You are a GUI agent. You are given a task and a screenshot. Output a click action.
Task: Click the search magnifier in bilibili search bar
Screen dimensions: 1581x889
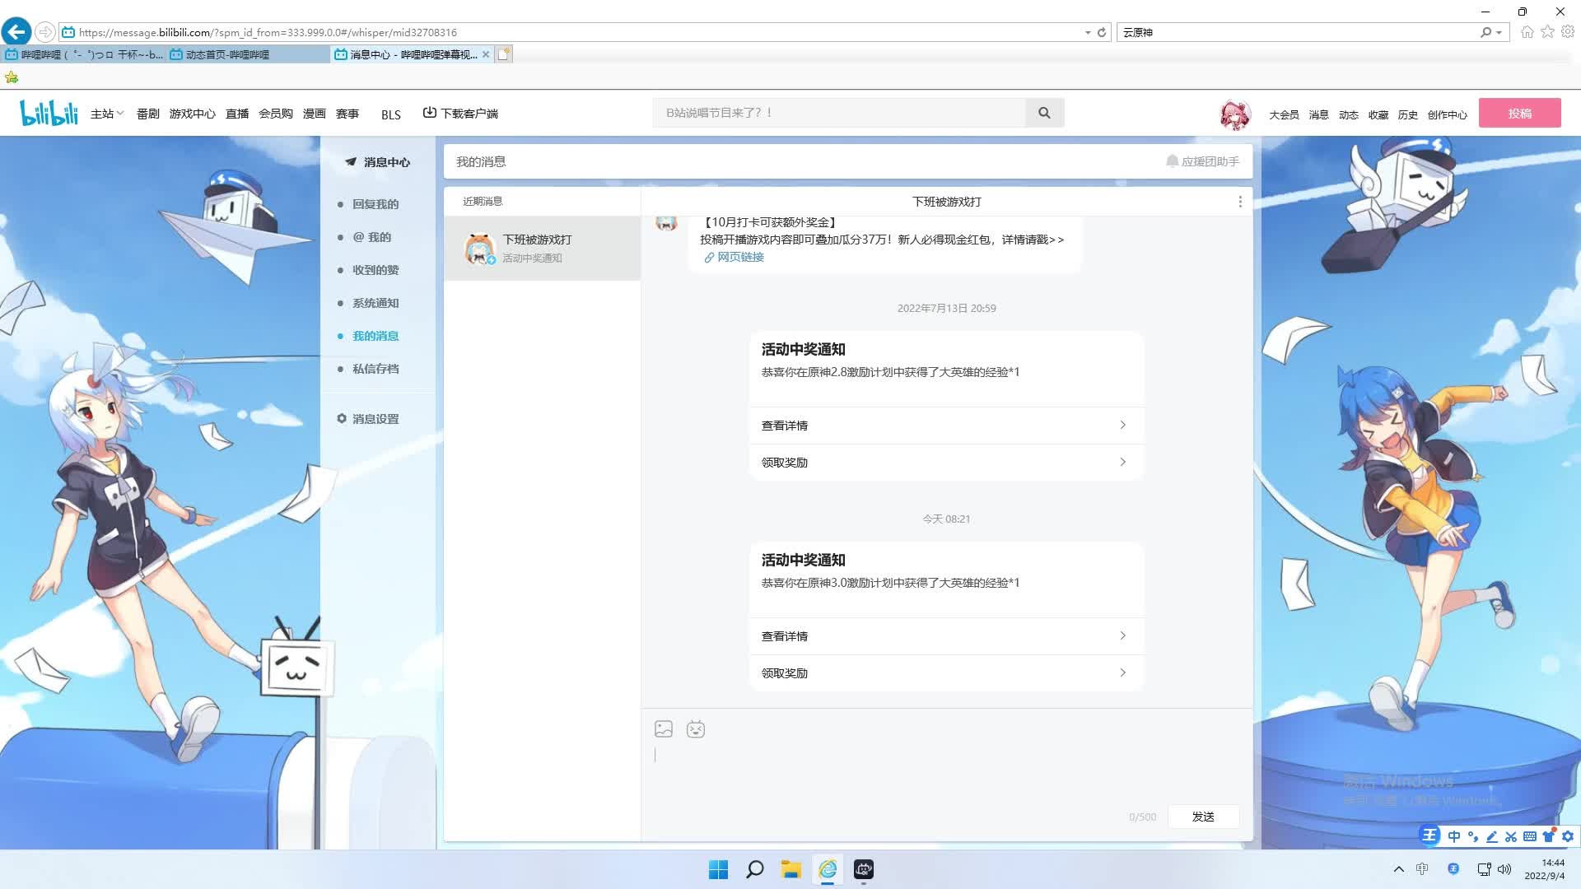point(1044,113)
